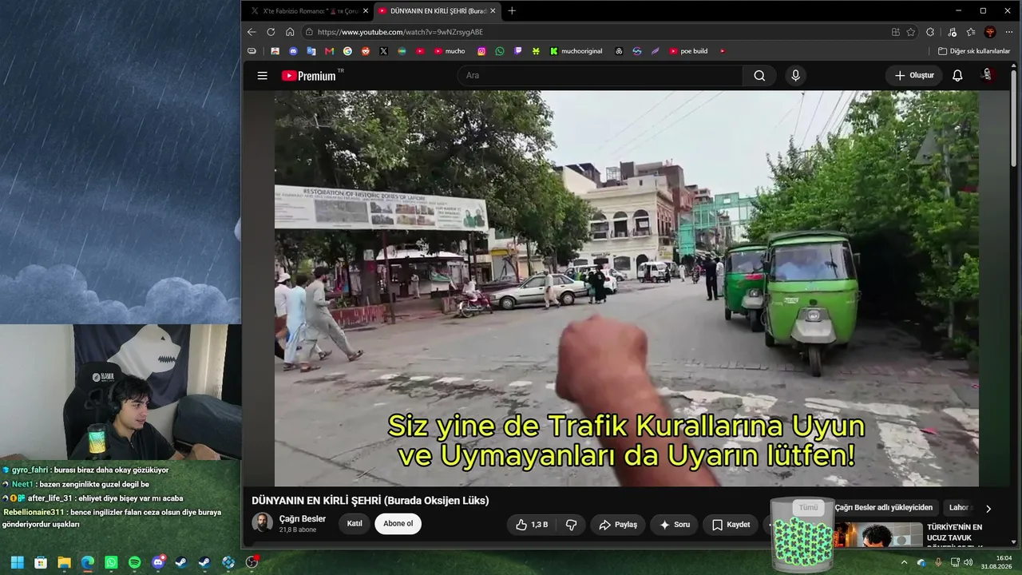Reload the page in the browser
The width and height of the screenshot is (1022, 575).
271,32
